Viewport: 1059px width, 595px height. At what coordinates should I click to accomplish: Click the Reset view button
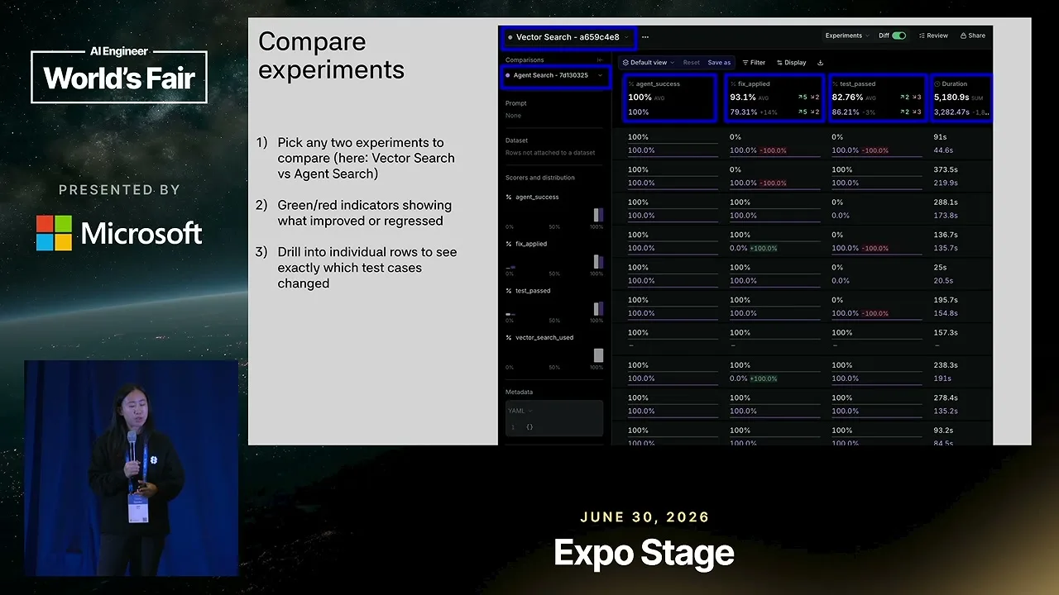pos(691,63)
